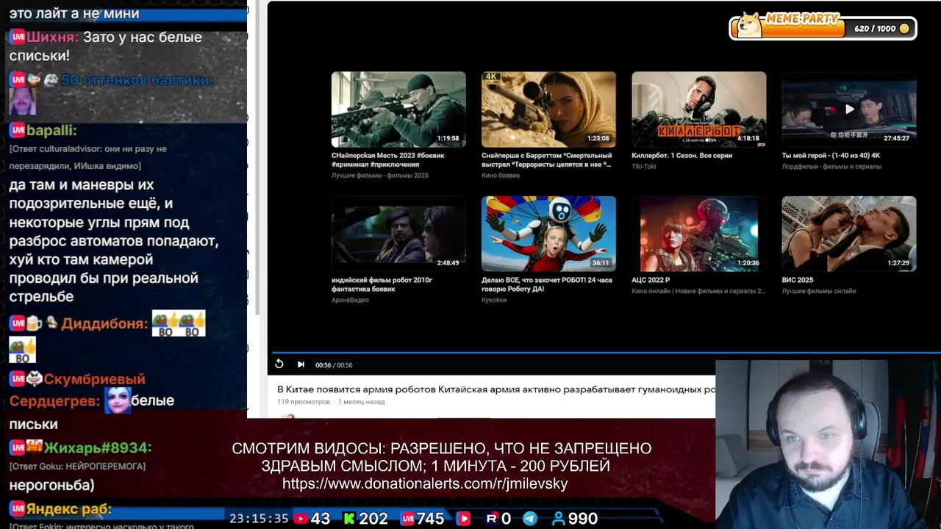Click the title Ты мой герой - (1-40 из 40) 4К
941x529 pixels.
pyautogui.click(x=831, y=156)
